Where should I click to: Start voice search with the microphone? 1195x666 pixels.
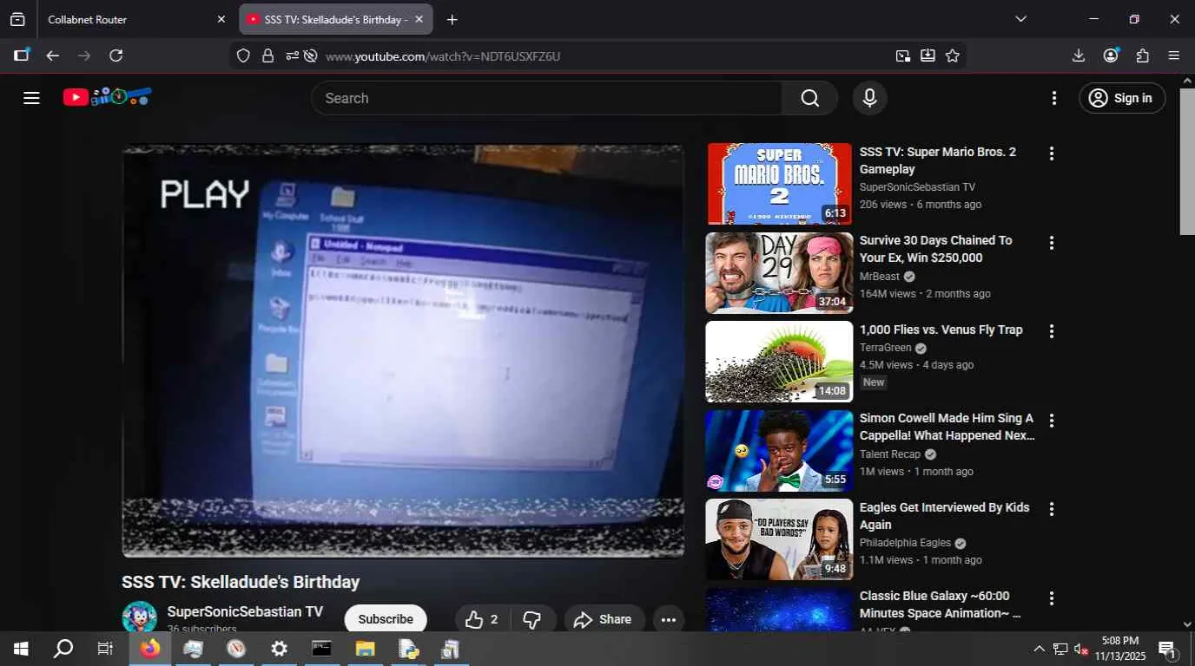point(869,98)
